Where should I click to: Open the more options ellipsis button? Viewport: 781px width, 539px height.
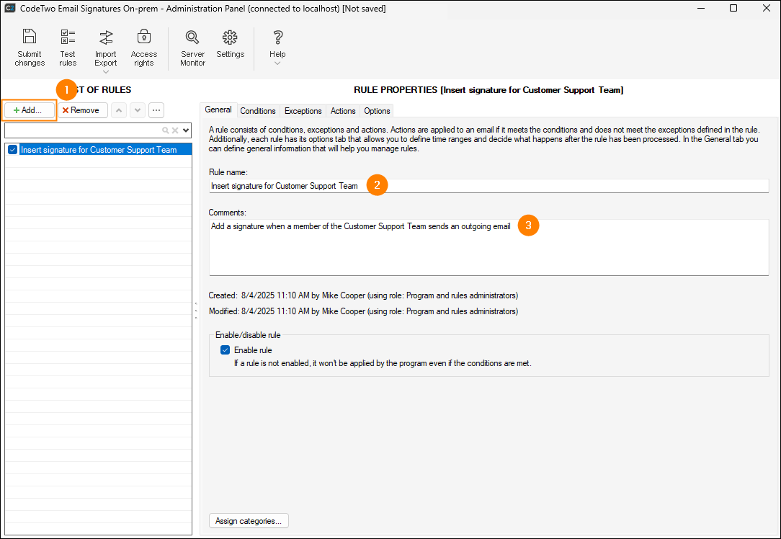(x=156, y=110)
